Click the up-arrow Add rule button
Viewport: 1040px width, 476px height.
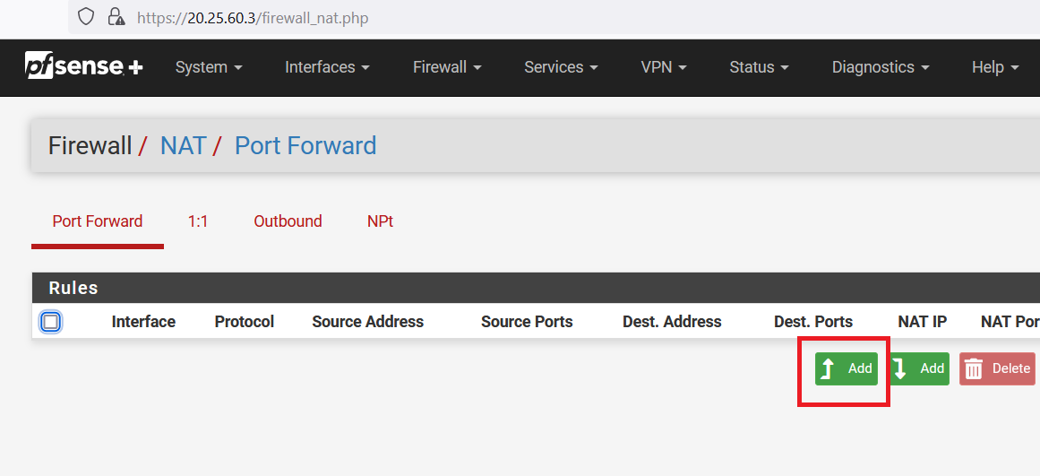point(847,368)
